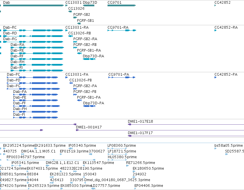Click the CG9701 gene label
The width and height of the screenshot is (244, 190).
point(114,3)
